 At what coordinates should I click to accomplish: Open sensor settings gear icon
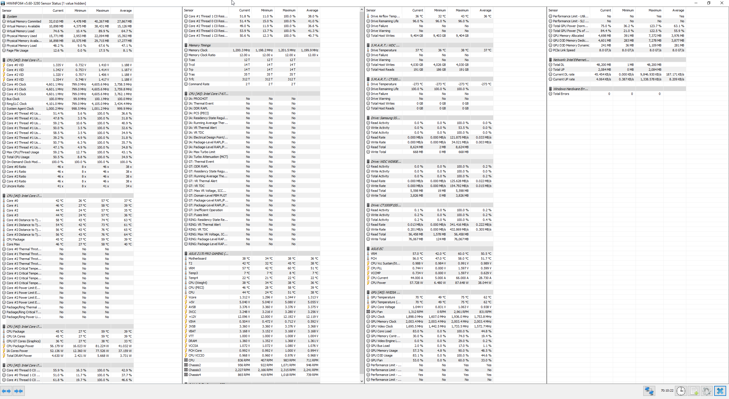[x=707, y=391]
